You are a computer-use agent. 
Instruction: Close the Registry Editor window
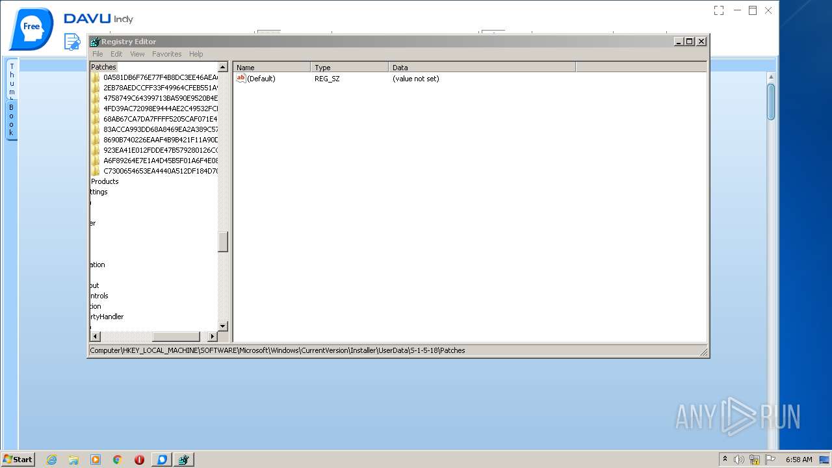(x=701, y=41)
